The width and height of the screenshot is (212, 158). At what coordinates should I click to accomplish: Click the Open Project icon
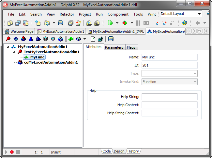pos(78,23)
